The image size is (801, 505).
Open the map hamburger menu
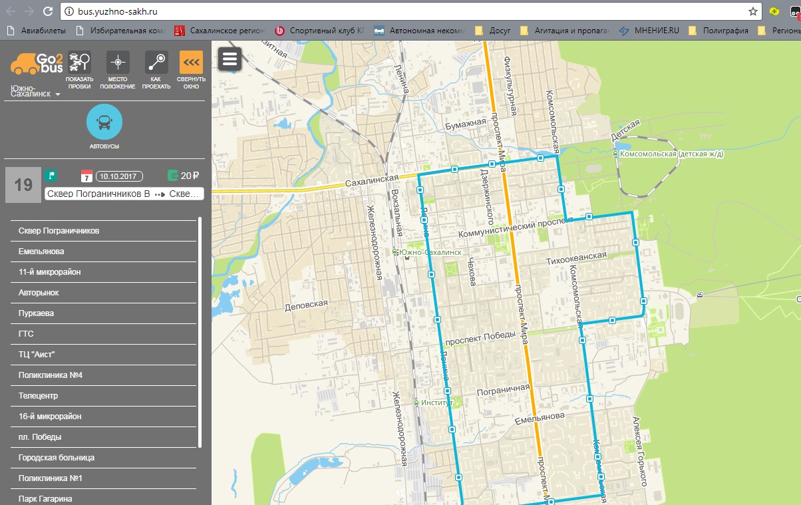(230, 59)
